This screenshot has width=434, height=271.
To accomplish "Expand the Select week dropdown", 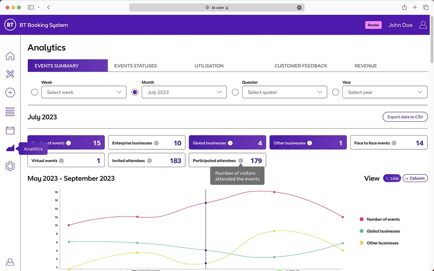I will (x=84, y=92).
